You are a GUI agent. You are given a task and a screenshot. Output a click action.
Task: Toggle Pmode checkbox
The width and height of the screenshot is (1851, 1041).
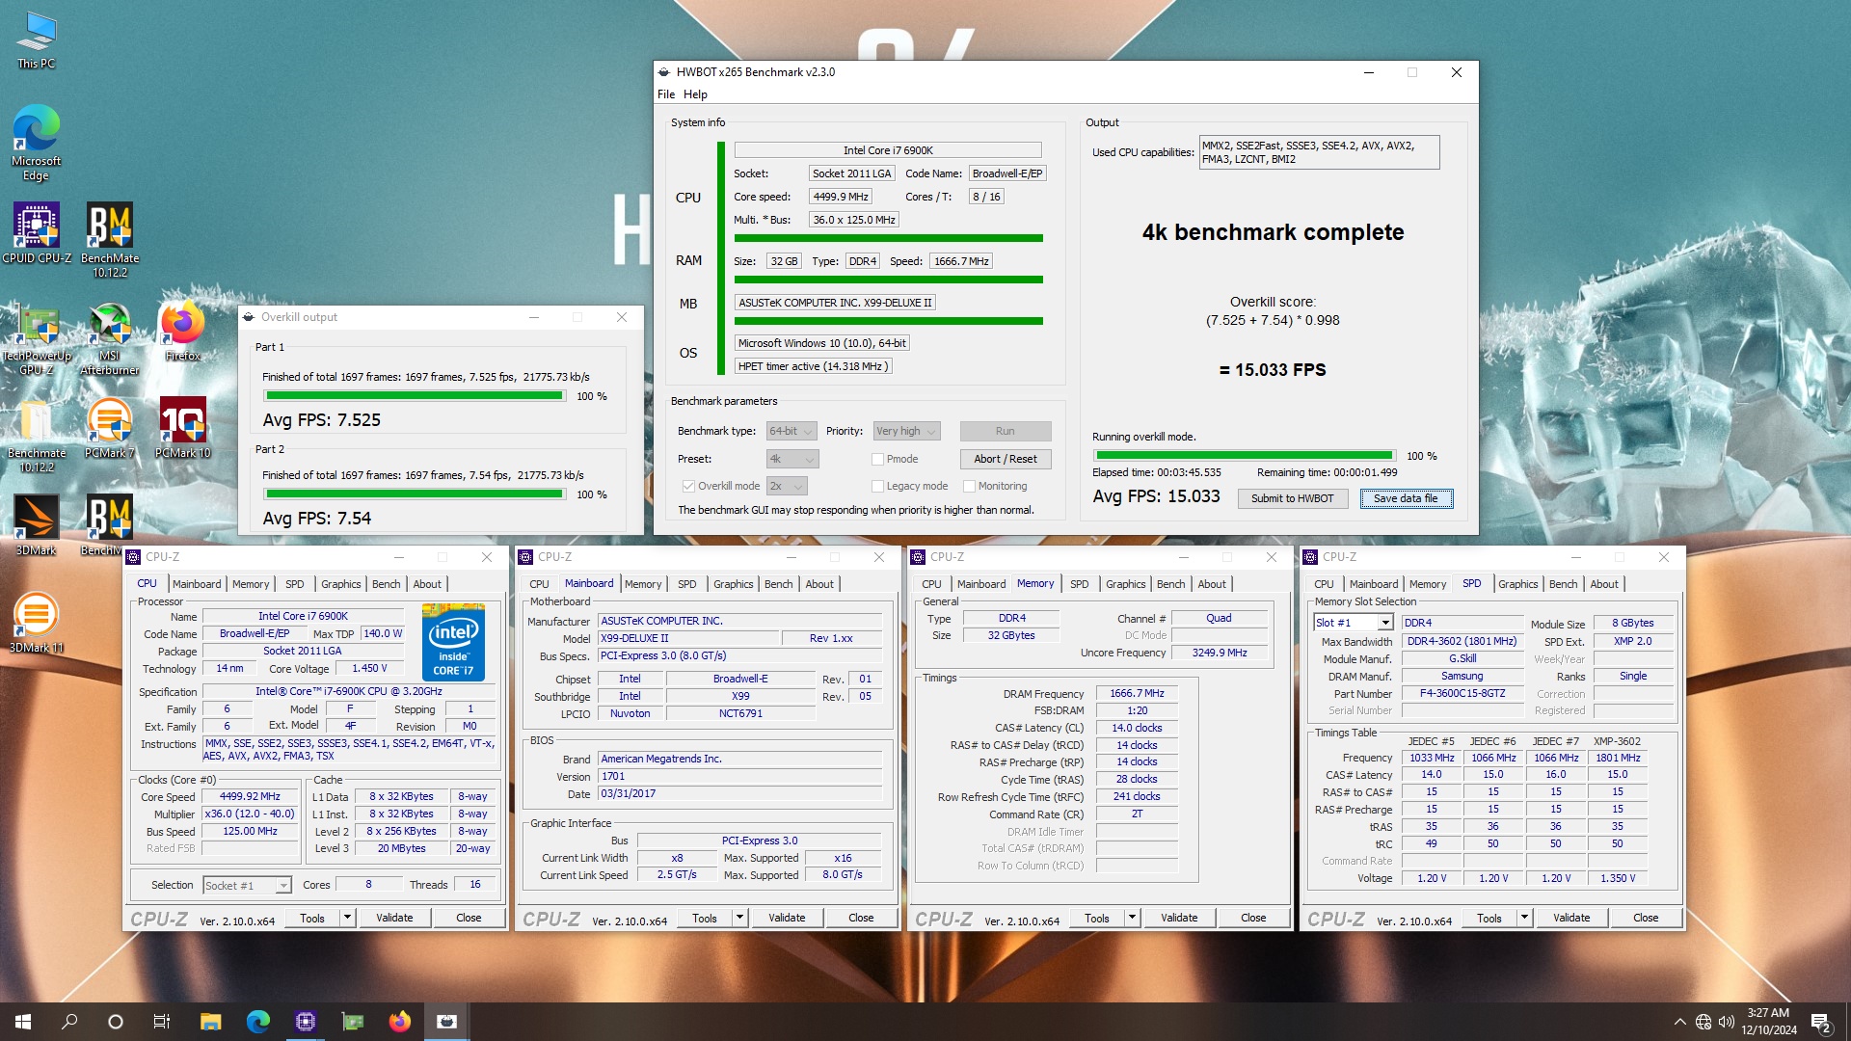tap(877, 459)
